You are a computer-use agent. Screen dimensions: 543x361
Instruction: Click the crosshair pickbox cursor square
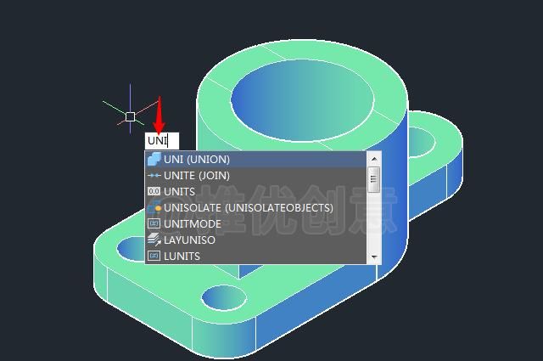[130, 116]
